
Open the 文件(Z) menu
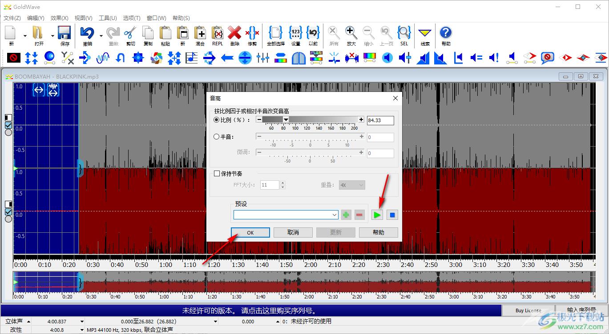tap(12, 18)
